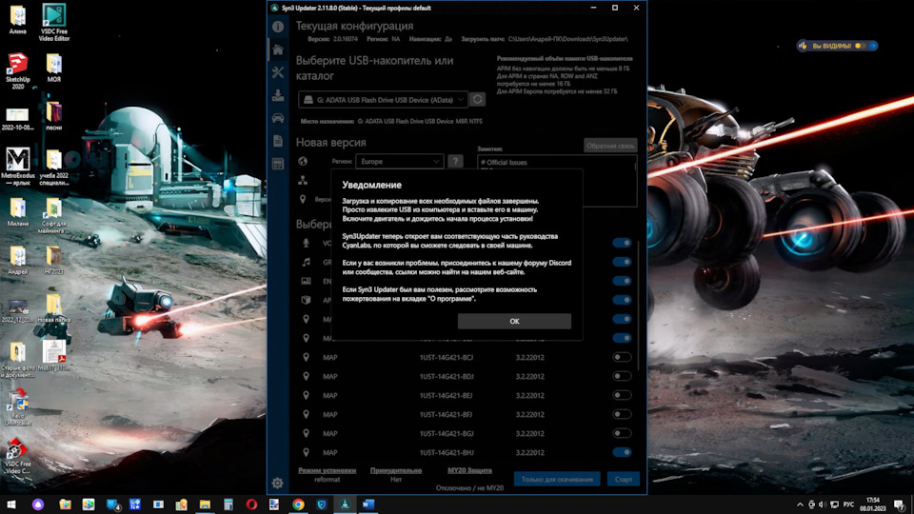Open the 'Режим установки' link

pos(327,470)
